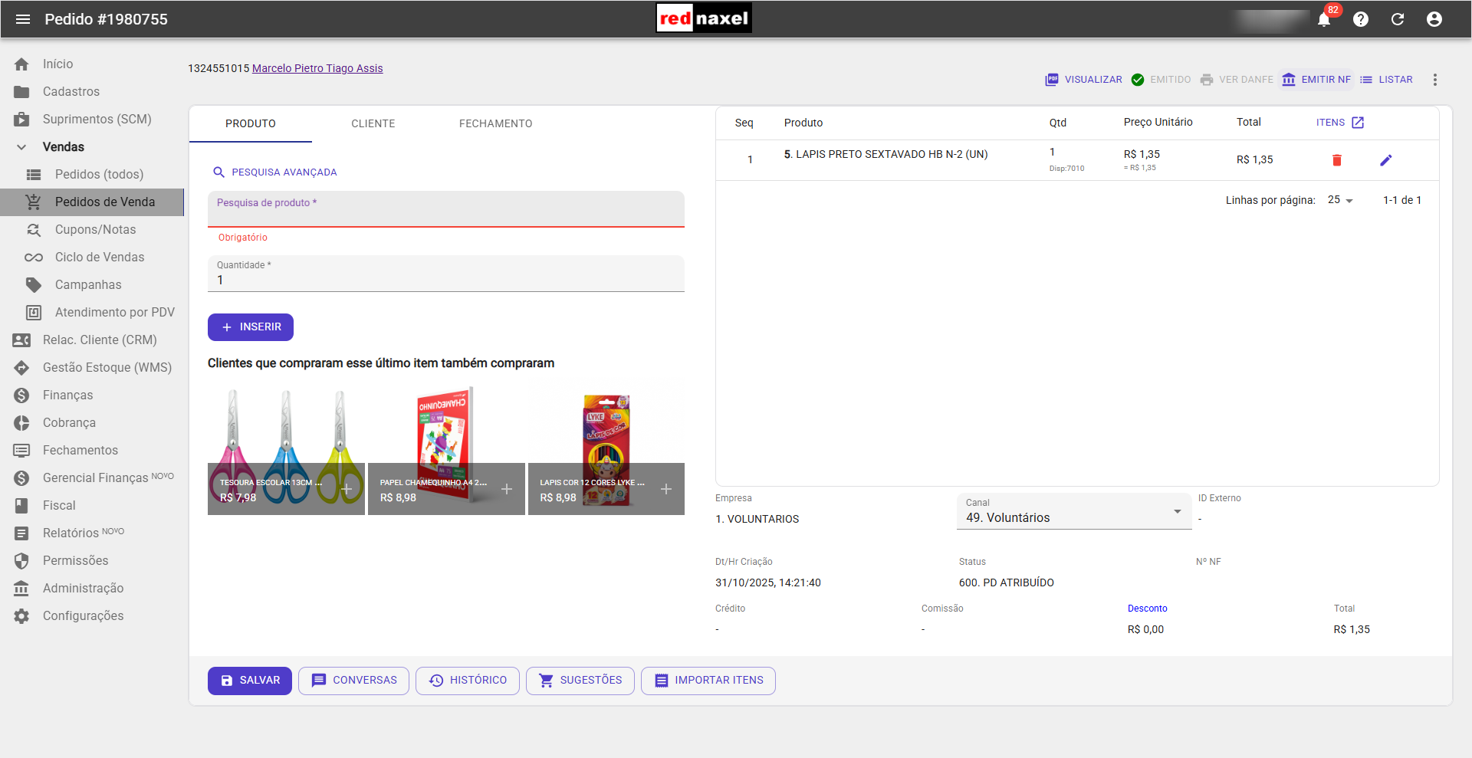
Task: Switch to the CLIENTE tab
Action: click(373, 123)
